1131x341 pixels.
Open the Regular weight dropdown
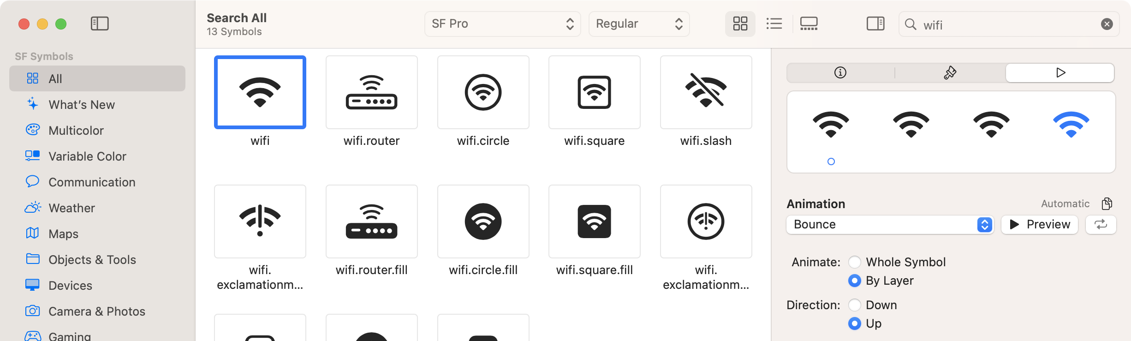click(639, 24)
